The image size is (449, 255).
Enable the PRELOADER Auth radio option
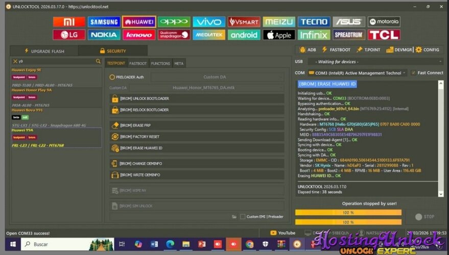tap(112, 77)
